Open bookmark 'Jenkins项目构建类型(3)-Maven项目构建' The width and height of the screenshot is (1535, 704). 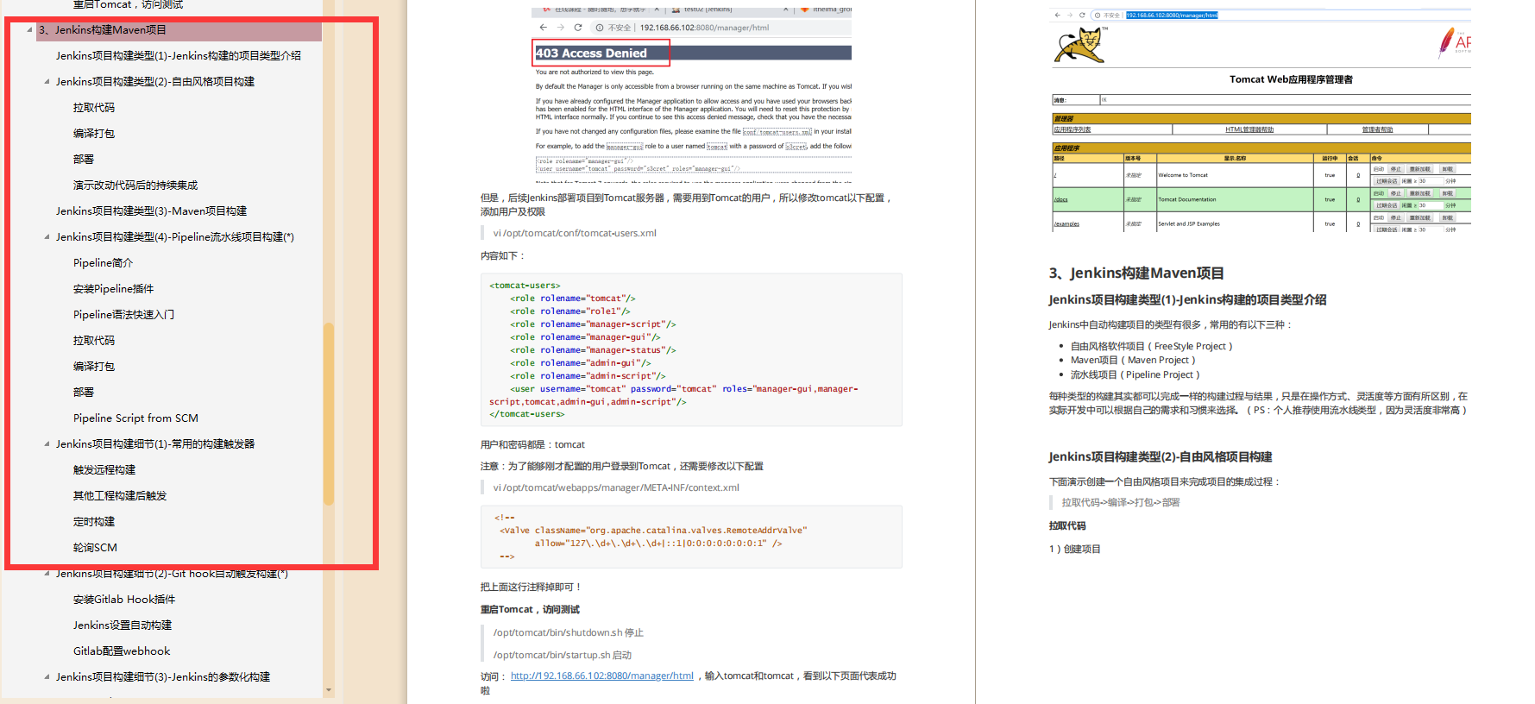point(152,211)
